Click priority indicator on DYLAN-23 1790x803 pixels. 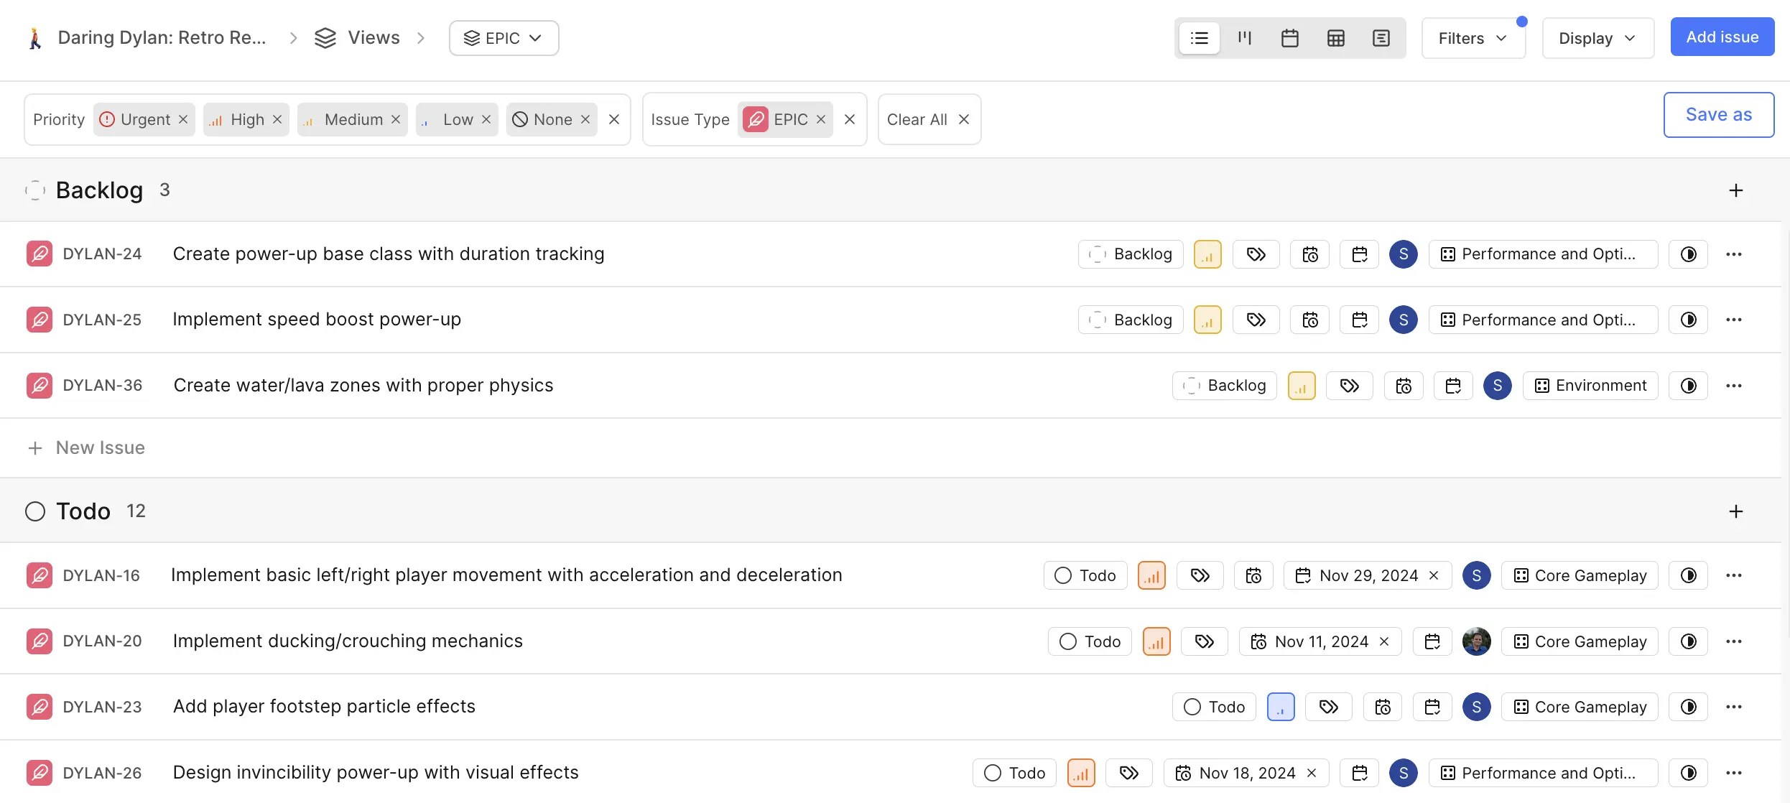click(x=1281, y=707)
